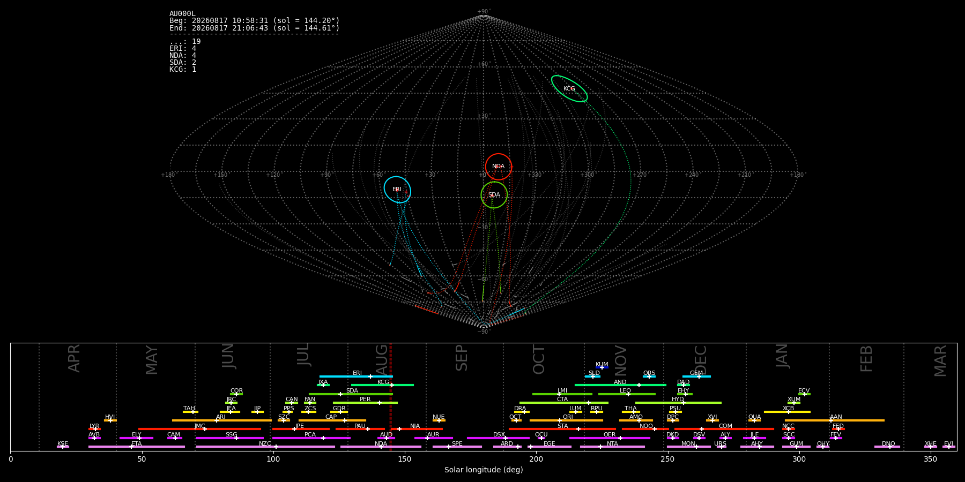
Task: Select the LEO shower bar
Action: click(x=627, y=394)
